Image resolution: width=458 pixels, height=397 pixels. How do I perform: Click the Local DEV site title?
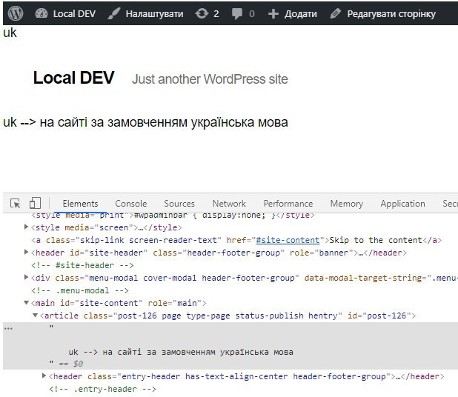[x=73, y=78]
